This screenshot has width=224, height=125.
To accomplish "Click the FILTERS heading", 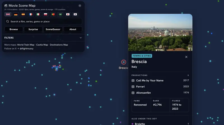I will coord(9,38).
